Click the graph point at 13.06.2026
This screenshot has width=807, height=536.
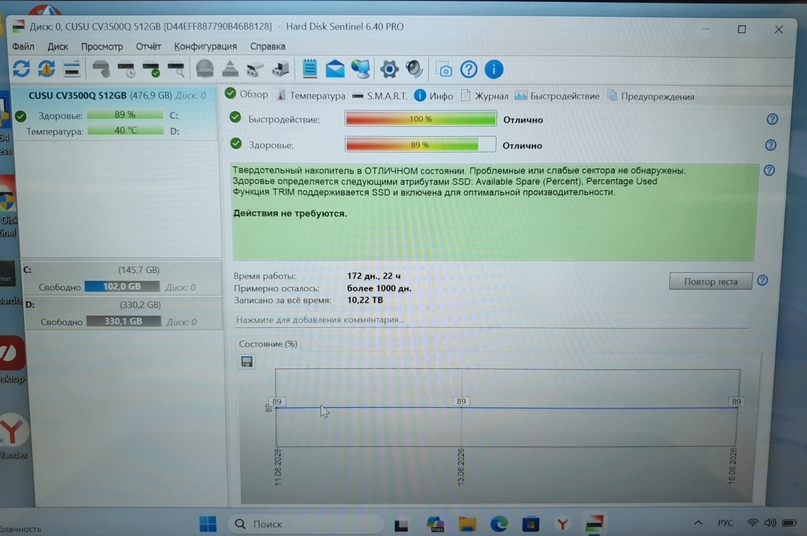[x=461, y=407]
